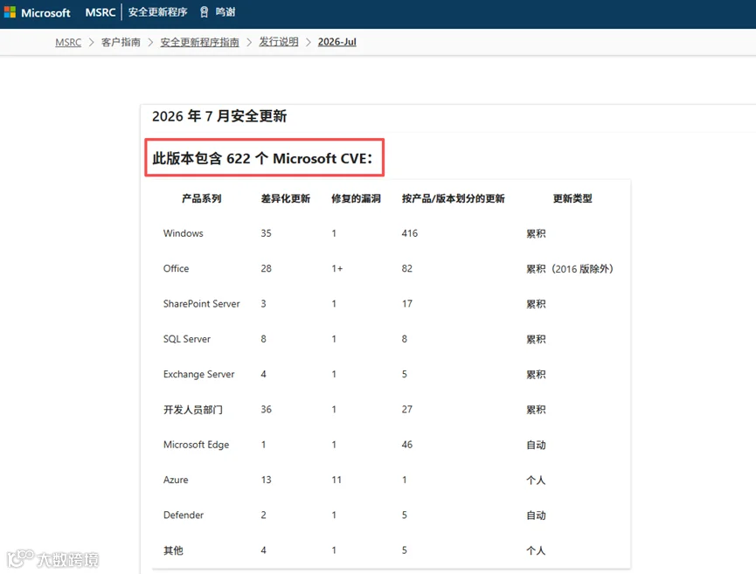Click the value 35 in Windows row

coord(267,233)
